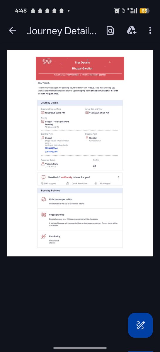
Task: Expand redBuddy help with the chevron
Action: 118,177
